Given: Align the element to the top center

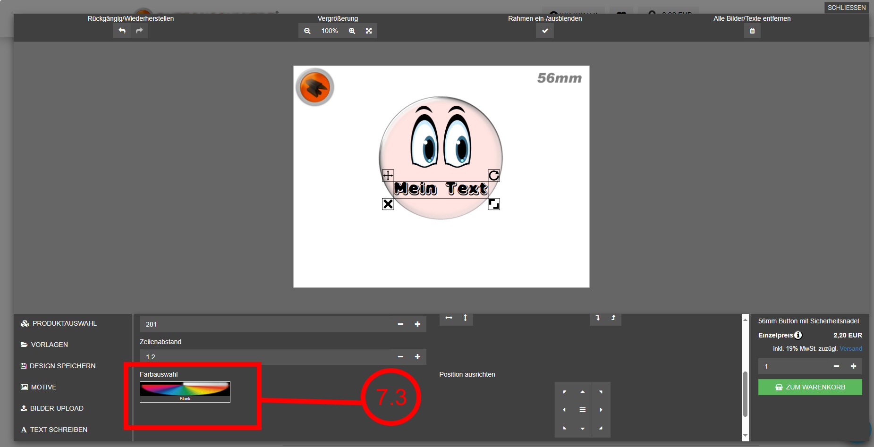Looking at the screenshot, I should (583, 392).
